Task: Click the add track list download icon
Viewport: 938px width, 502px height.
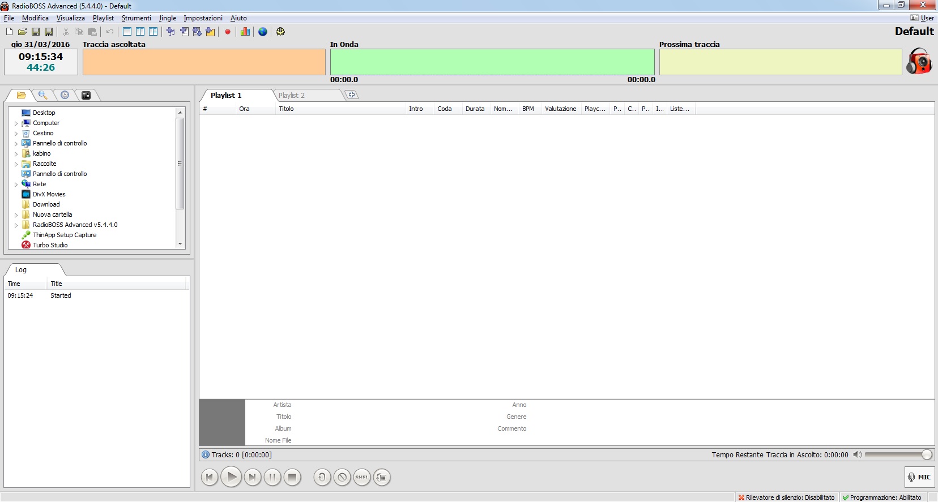Action: pos(197,32)
